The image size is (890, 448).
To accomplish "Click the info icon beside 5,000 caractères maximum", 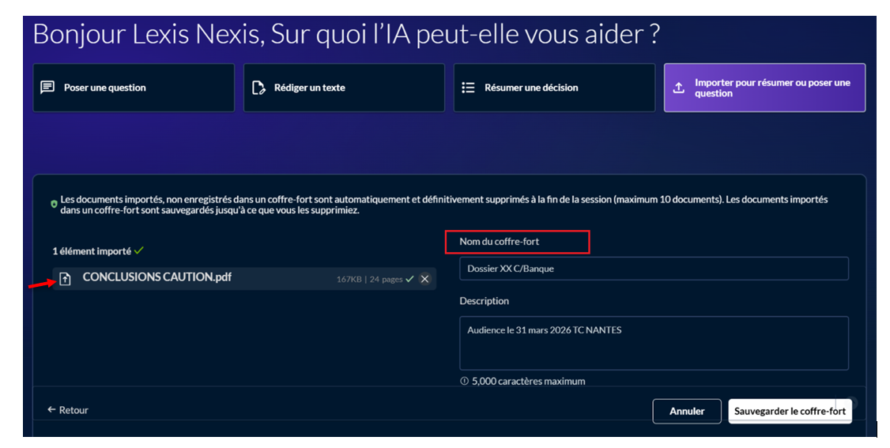I will click(464, 382).
